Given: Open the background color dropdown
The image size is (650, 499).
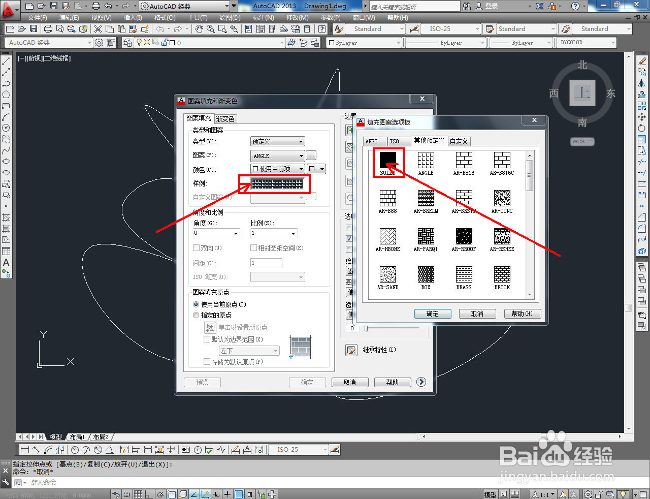Looking at the screenshot, I should tap(317, 169).
